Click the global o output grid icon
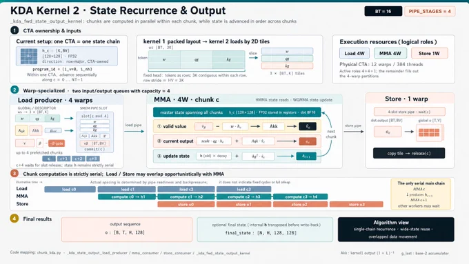The width and height of the screenshot is (469, 264). 429,132
